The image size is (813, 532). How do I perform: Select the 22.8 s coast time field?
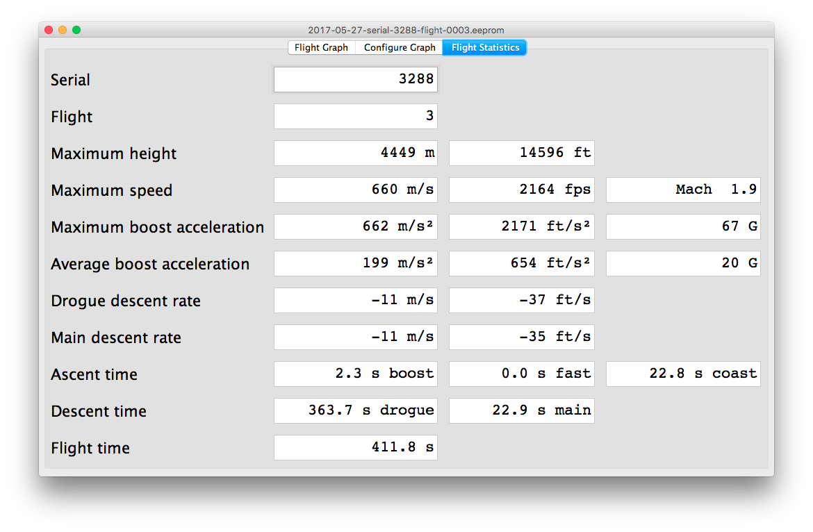tap(683, 374)
